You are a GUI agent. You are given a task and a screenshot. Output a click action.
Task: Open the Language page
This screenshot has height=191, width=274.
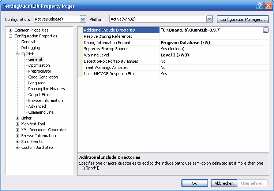[37, 83]
